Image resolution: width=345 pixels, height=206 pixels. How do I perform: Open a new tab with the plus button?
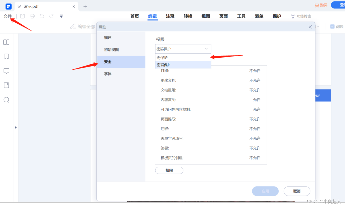coord(85,6)
